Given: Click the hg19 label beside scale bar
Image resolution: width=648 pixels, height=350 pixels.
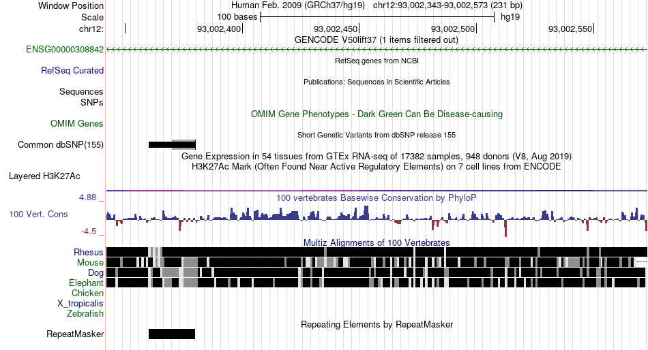Looking at the screenshot, I should pyautogui.click(x=510, y=17).
